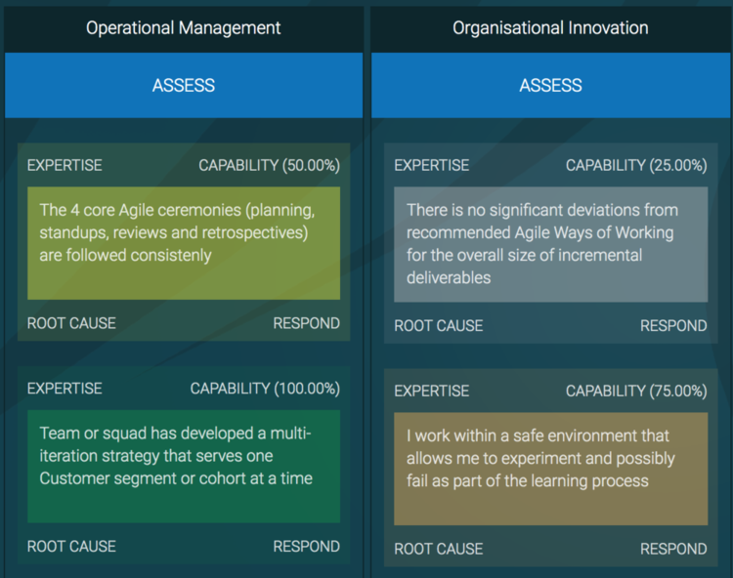Open ROOT CAUSE for multi-iteration strategy card

pos(71,546)
